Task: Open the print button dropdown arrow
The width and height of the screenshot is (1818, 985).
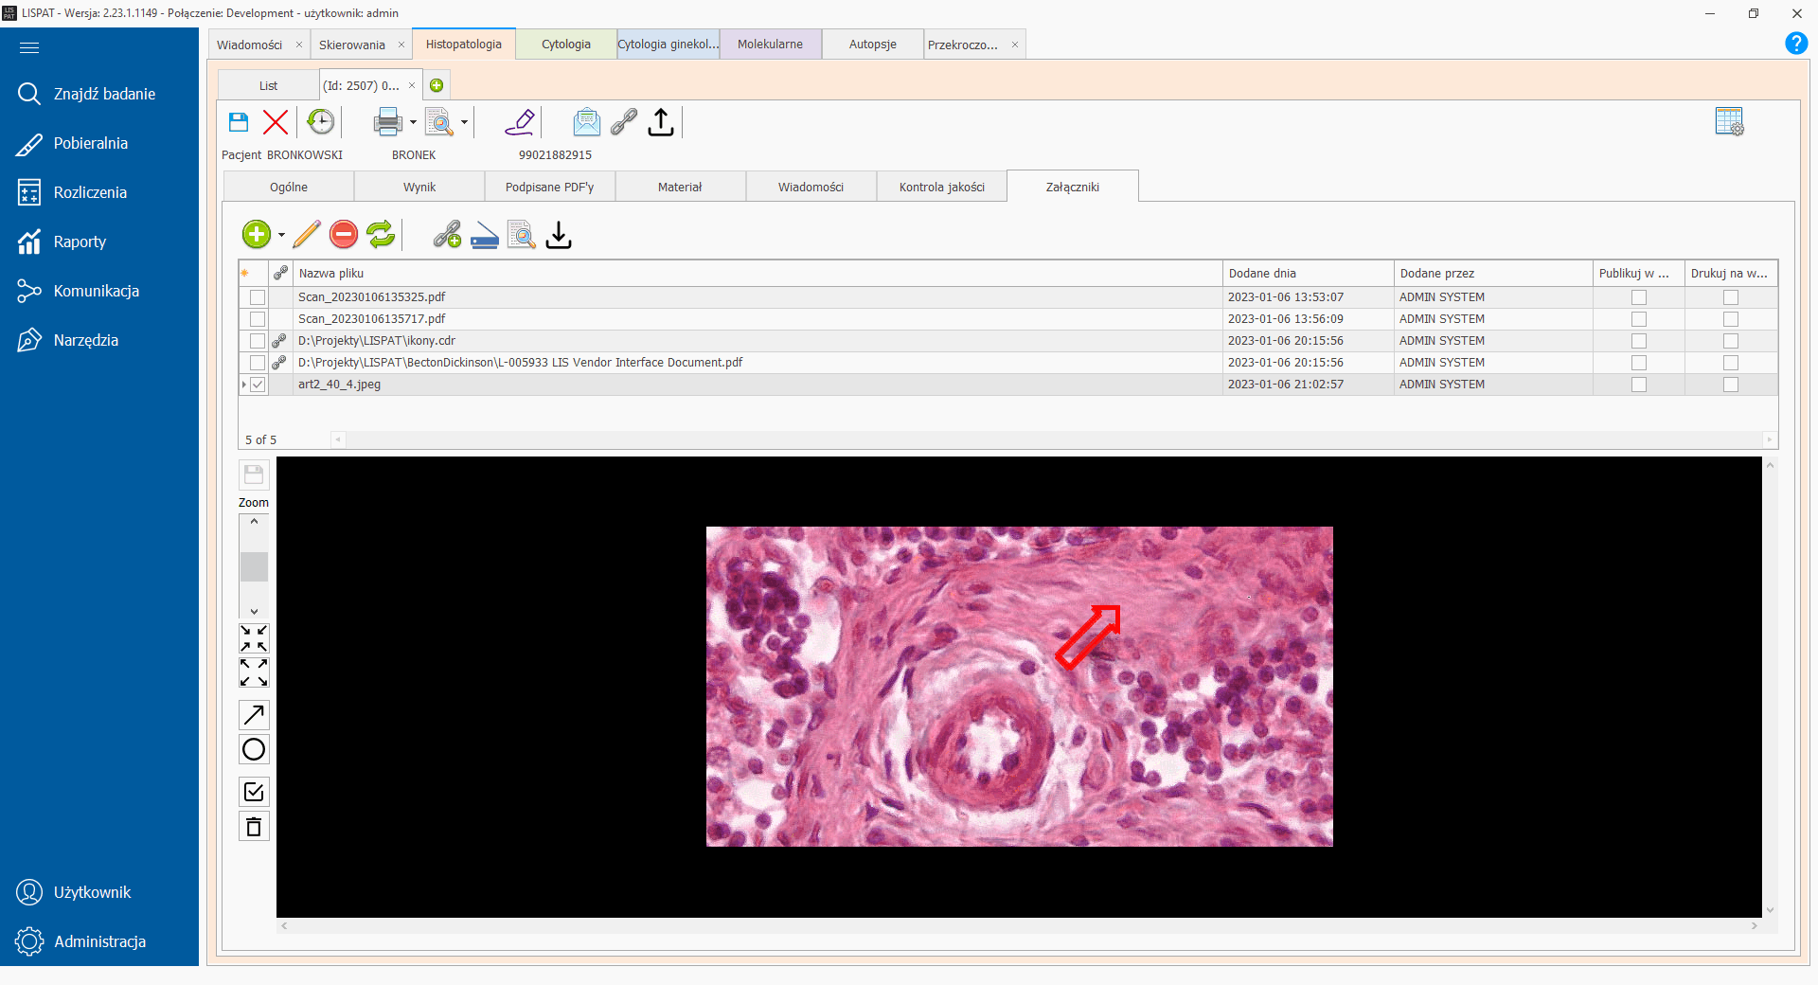Action: 413,122
